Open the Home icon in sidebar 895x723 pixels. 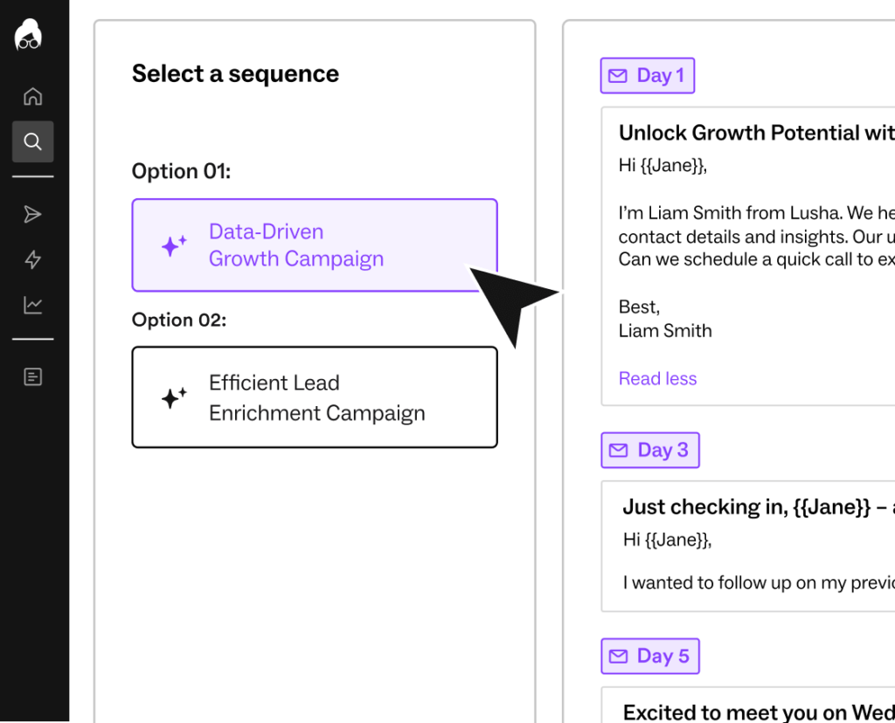32,96
